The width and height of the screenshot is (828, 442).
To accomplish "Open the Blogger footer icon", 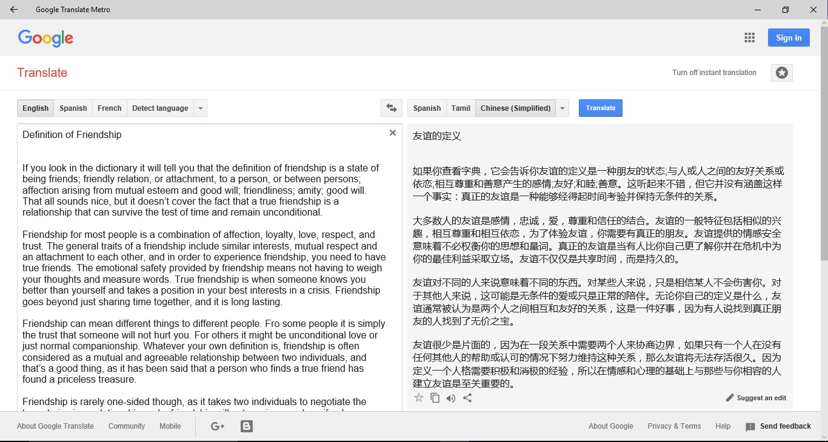I will click(x=247, y=426).
